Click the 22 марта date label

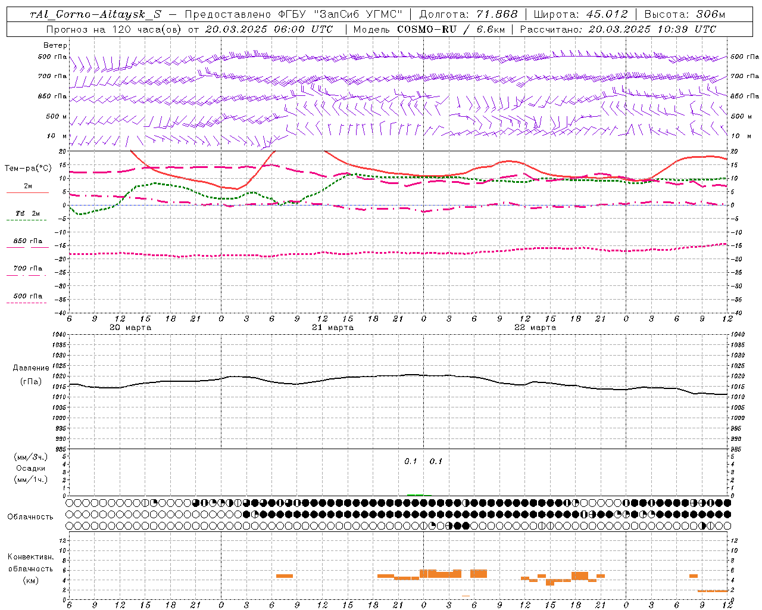(535, 328)
